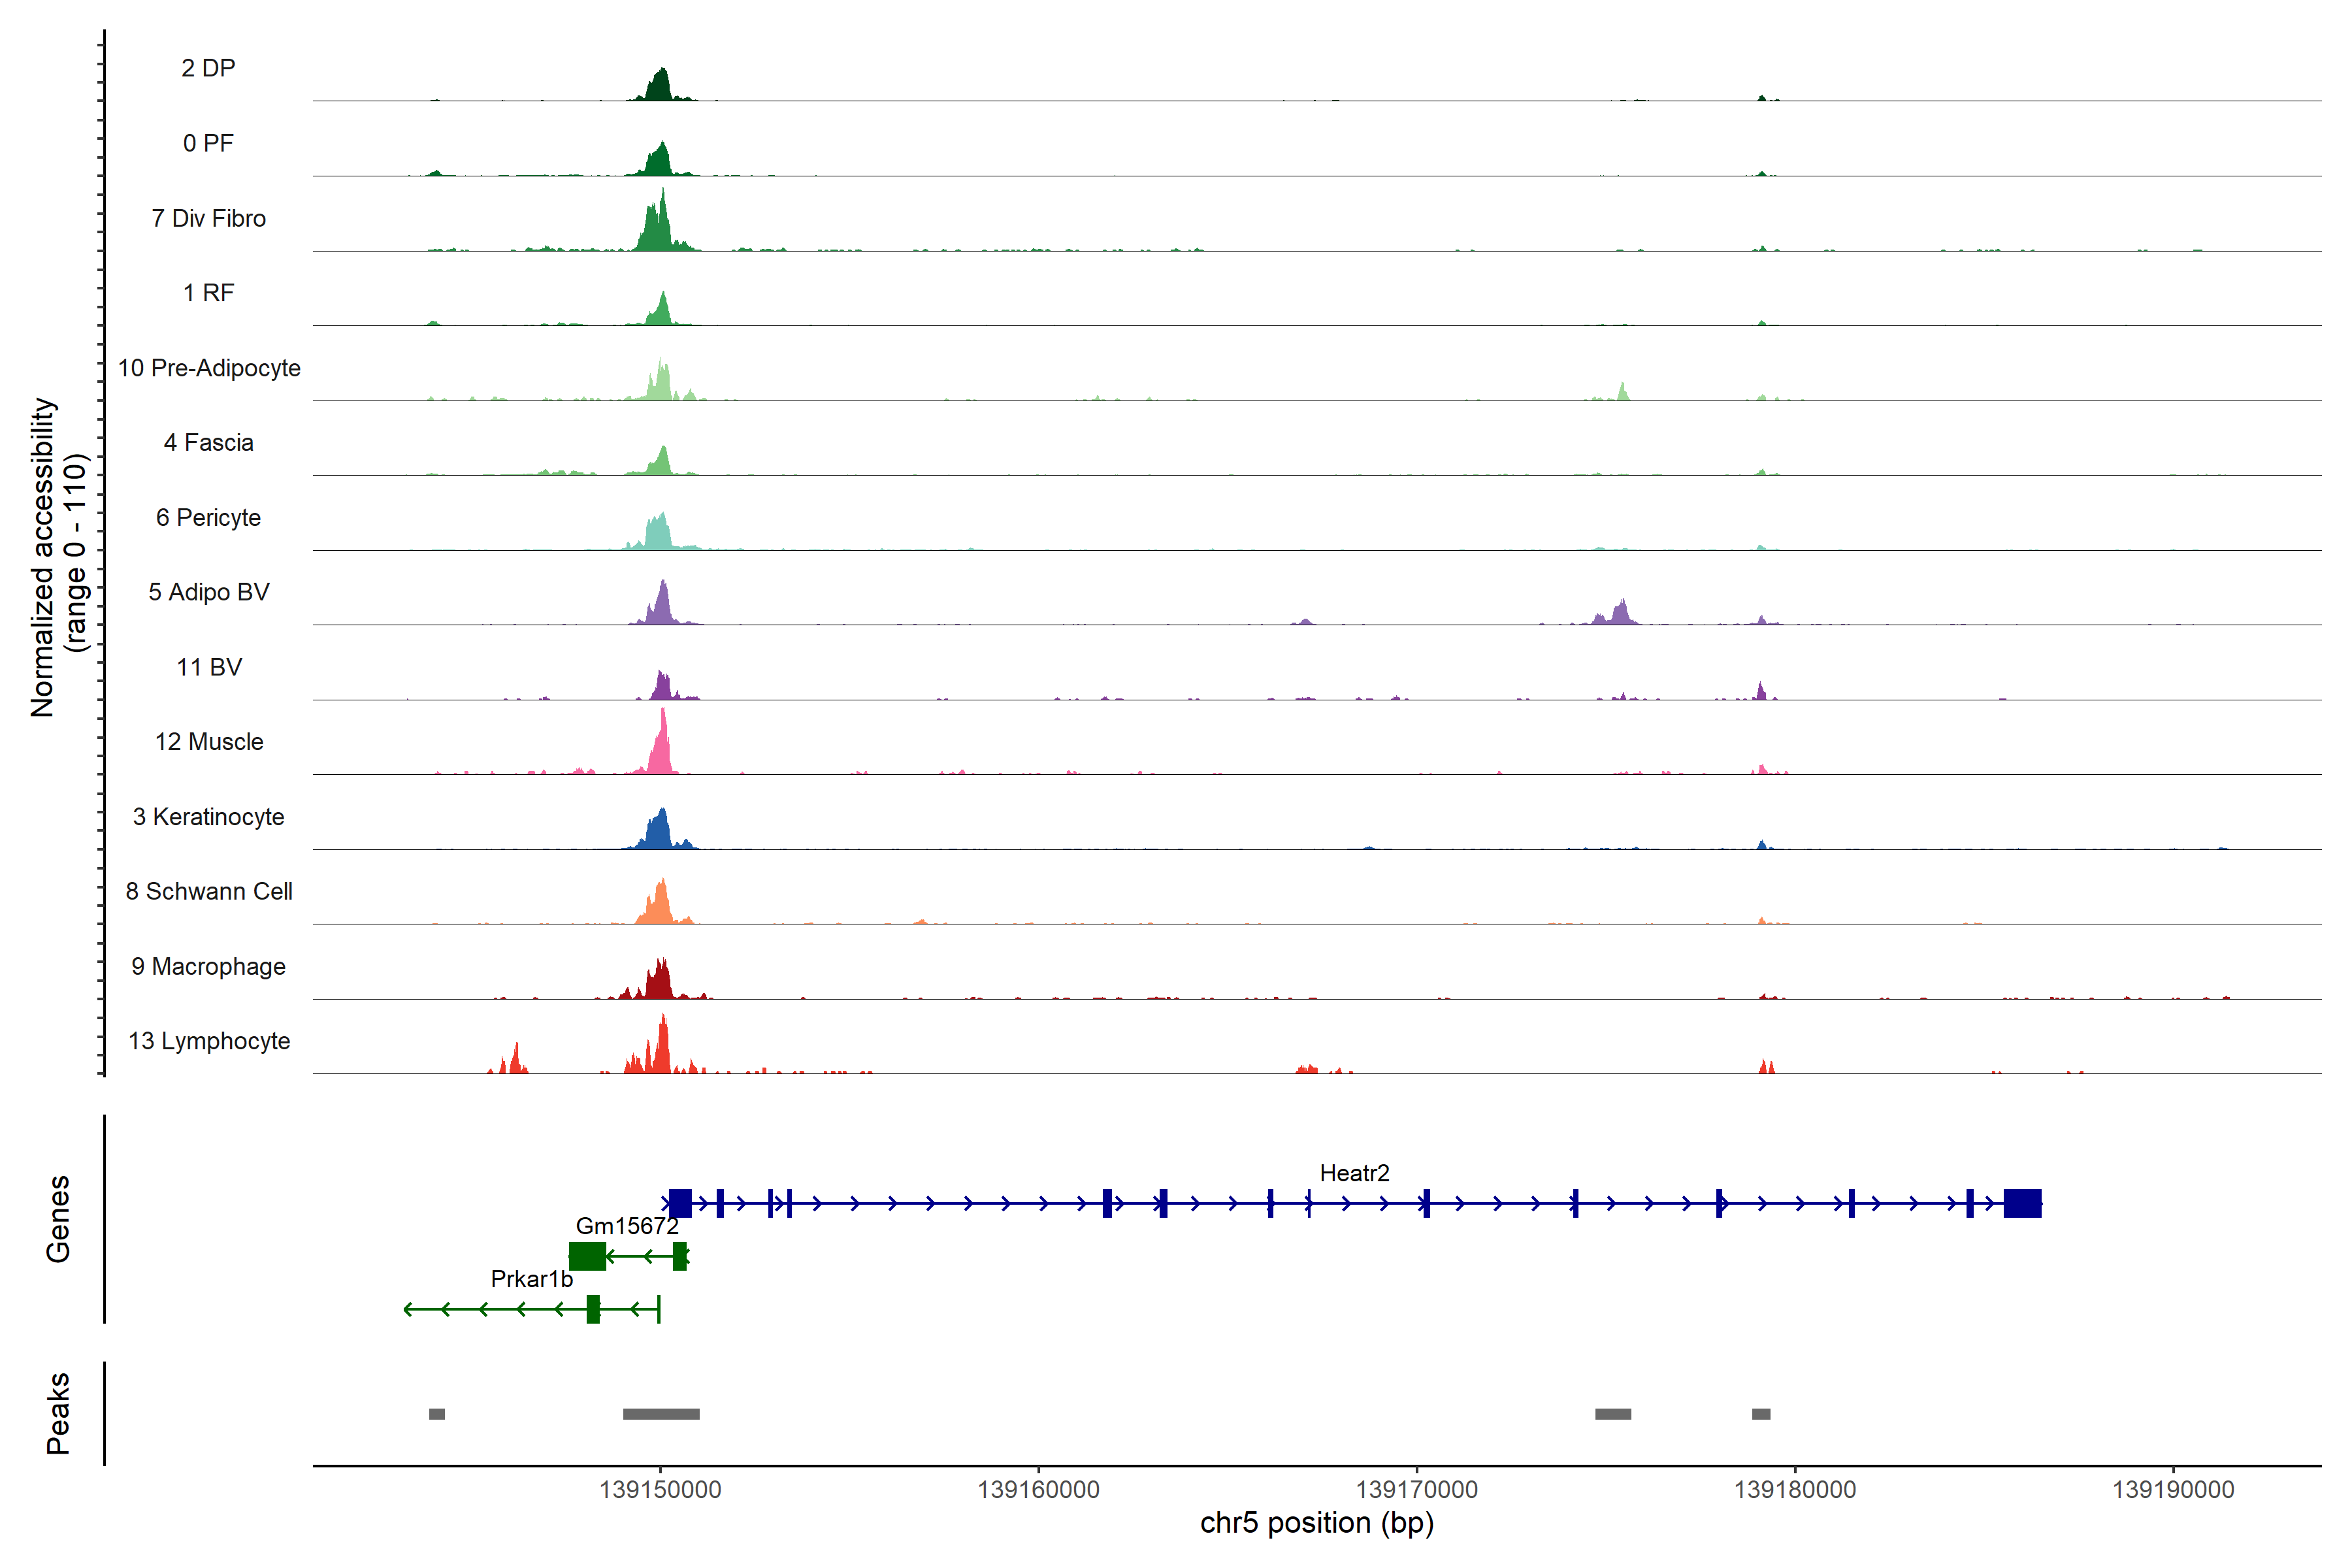This screenshot has width=2352, height=1568.
Task: Click the chr5 position axis title
Action: click(x=1316, y=1523)
